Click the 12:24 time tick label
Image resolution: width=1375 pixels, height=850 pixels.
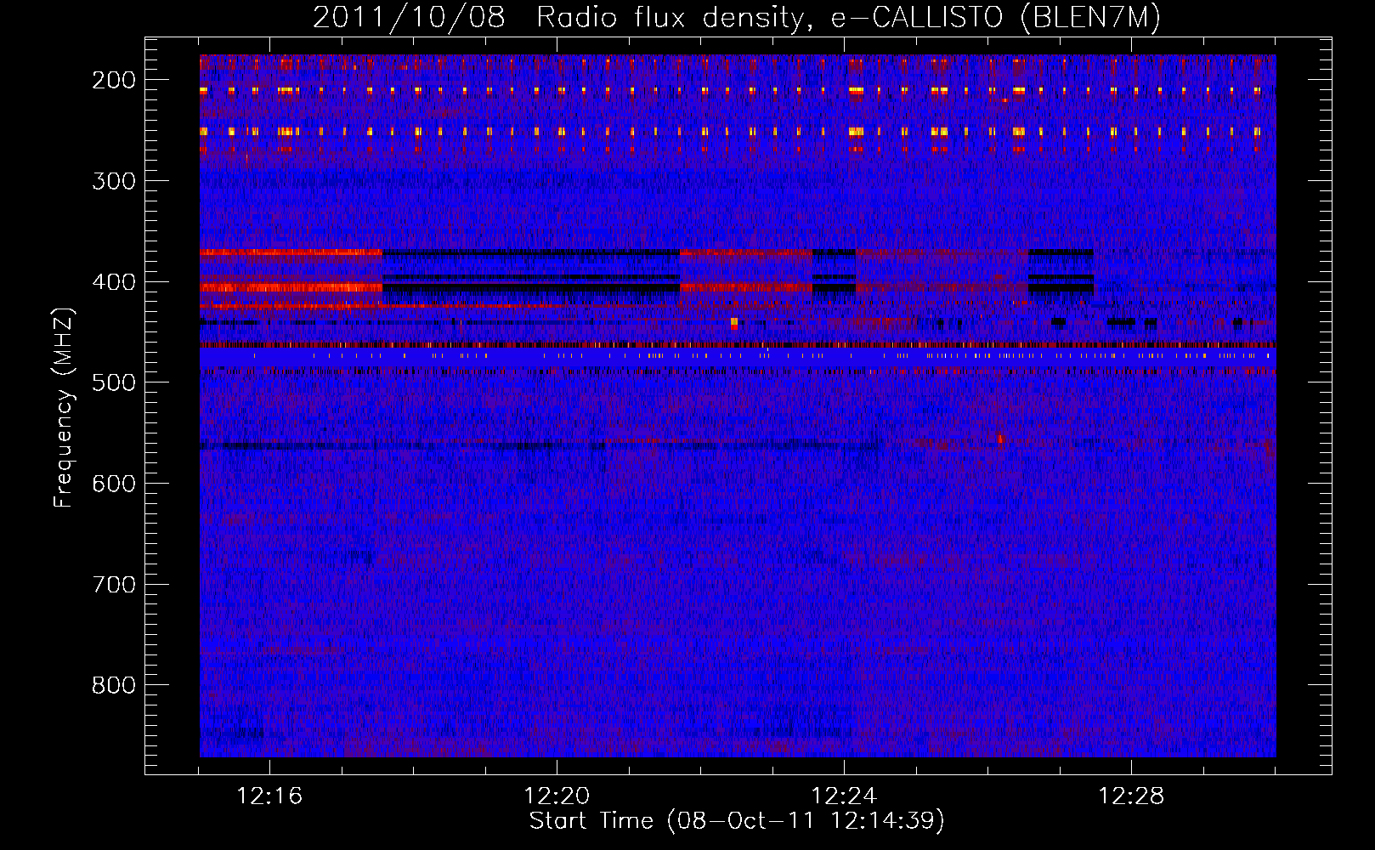844,796
